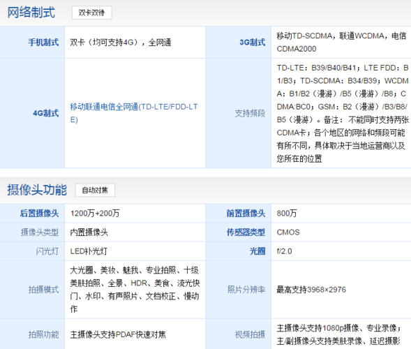Viewport: 411px width, 349px height.
Task: Open the 光圈 label link
Action: (x=257, y=251)
